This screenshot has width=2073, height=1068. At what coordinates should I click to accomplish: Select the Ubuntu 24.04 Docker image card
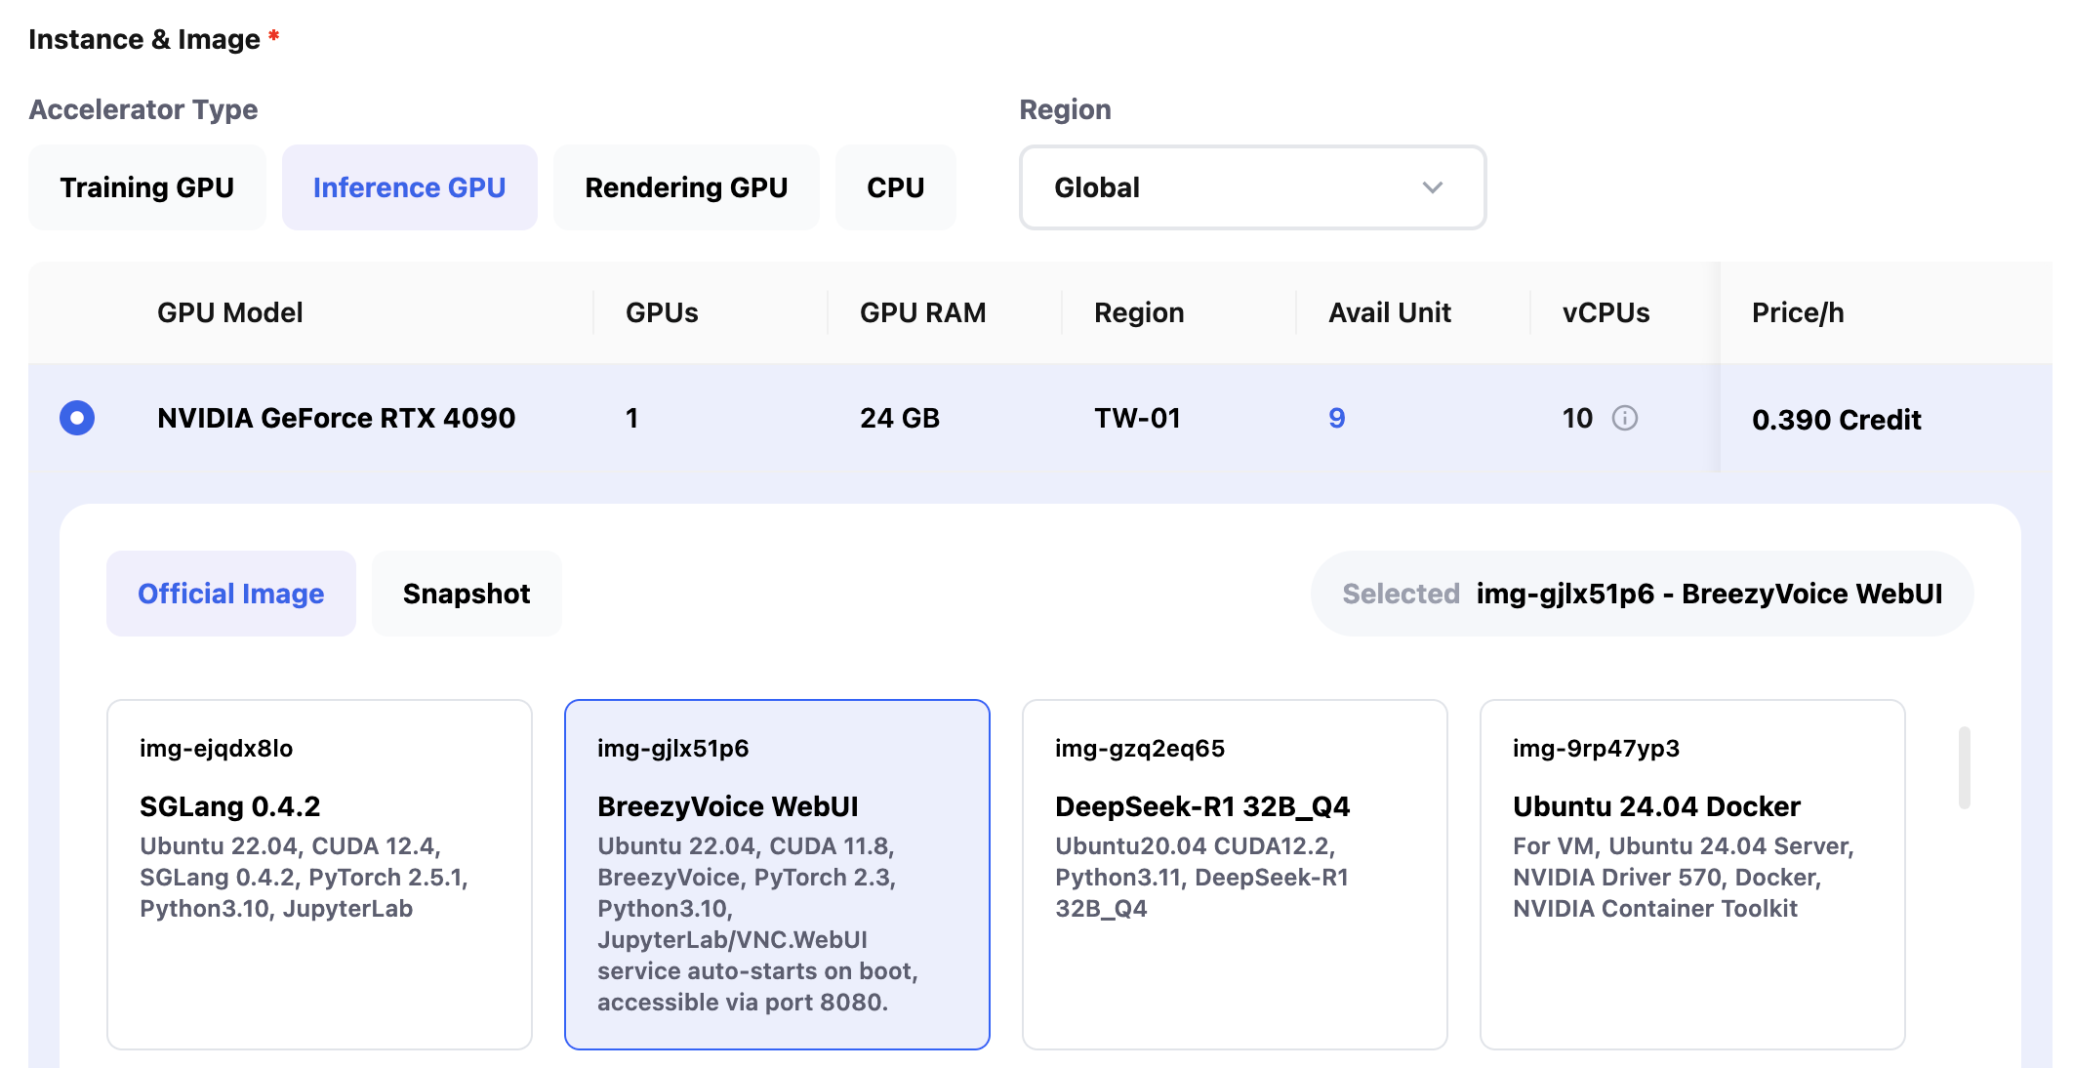(1692, 874)
